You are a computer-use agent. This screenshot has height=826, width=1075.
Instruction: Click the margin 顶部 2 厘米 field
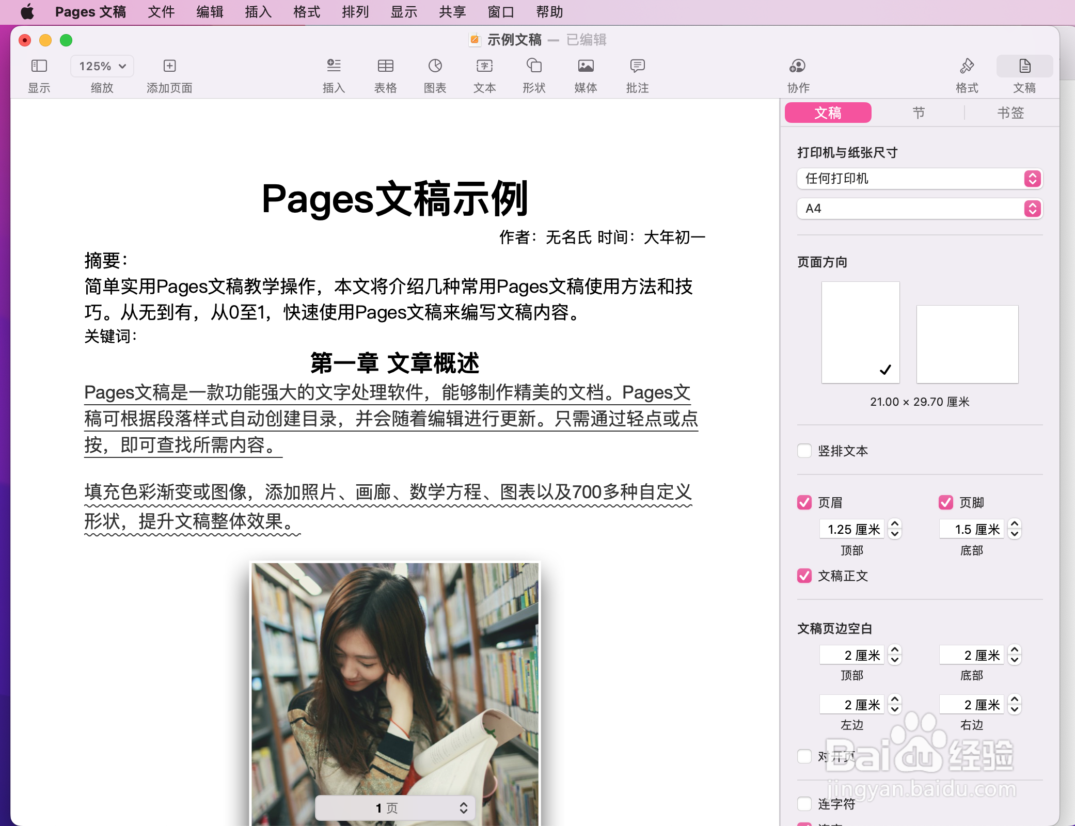(852, 655)
